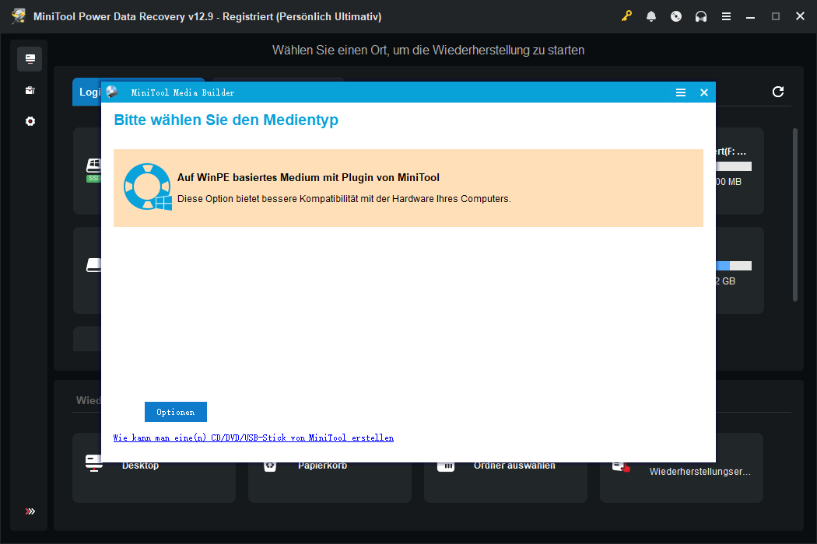The width and height of the screenshot is (817, 544).
Task: Click the registration key icon in title bar
Action: pos(626,16)
